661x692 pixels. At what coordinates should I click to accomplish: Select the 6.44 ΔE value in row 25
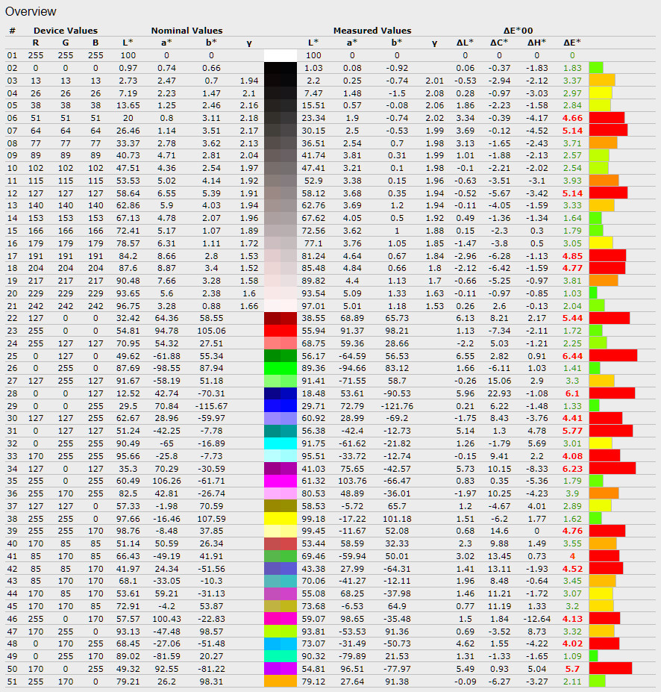[x=572, y=355]
